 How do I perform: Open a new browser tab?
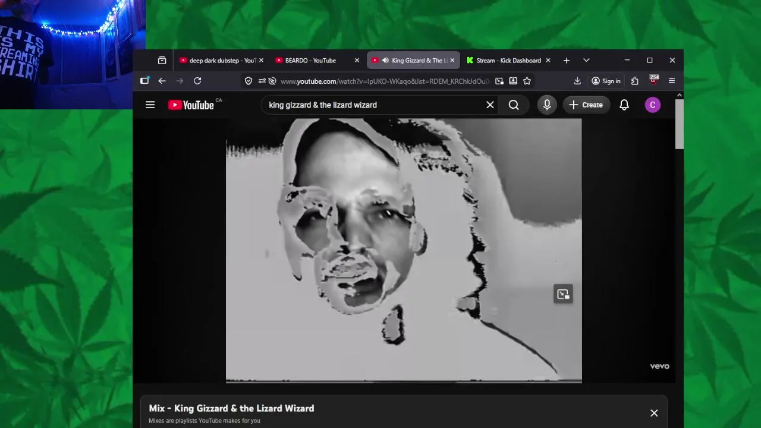tap(567, 60)
